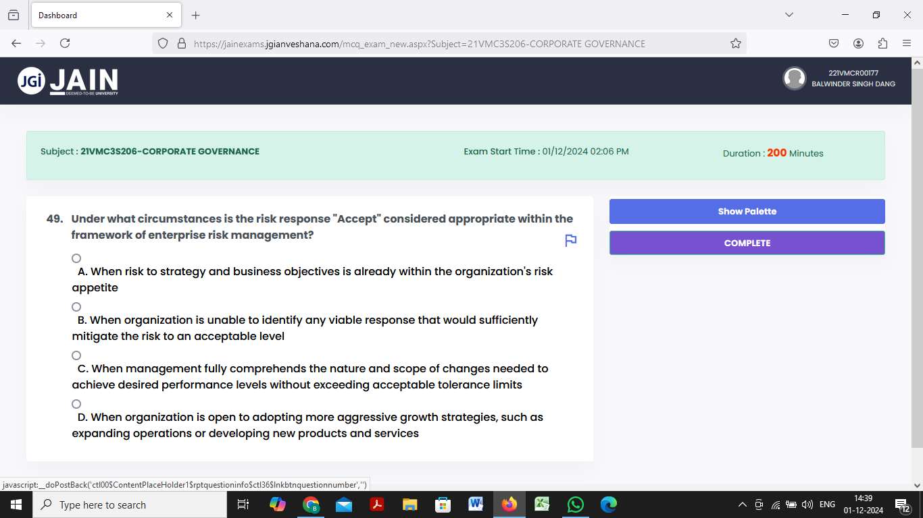The image size is (923, 518).
Task: Open the tracking protection shield icon
Action: pyautogui.click(x=162, y=42)
